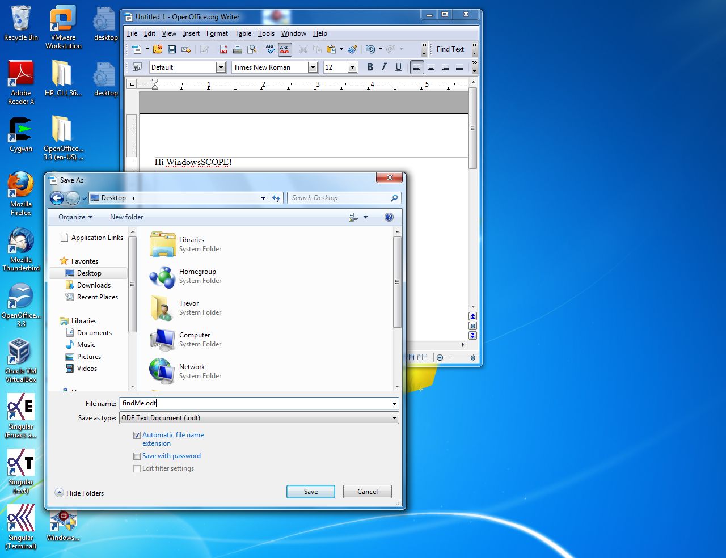726x558 pixels.
Task: Open the Undo history dropdown arrow
Action: click(381, 49)
